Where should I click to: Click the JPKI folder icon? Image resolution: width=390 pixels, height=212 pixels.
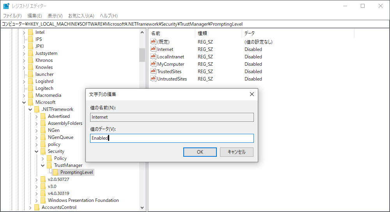point(30,46)
